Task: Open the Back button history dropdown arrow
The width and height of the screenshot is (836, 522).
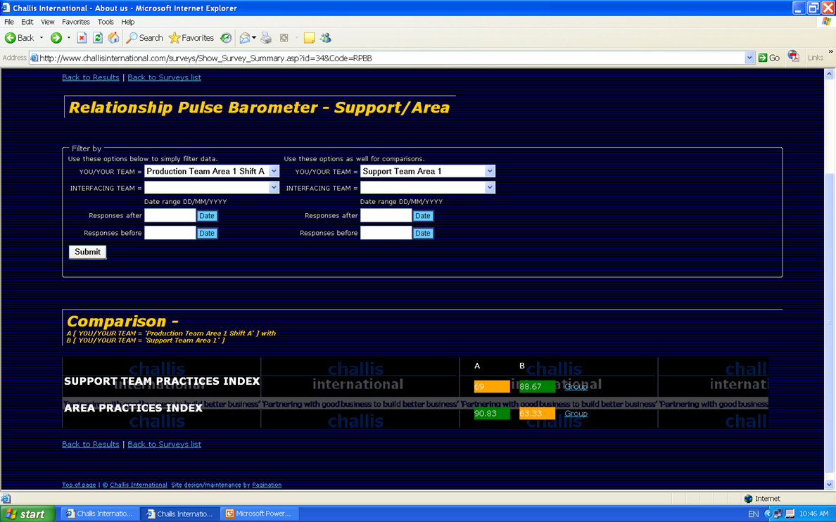Action: [42, 38]
